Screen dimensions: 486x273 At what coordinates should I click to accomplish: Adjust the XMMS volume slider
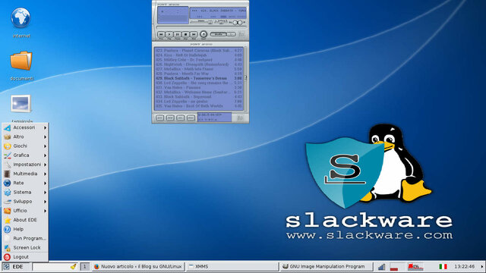(x=202, y=22)
